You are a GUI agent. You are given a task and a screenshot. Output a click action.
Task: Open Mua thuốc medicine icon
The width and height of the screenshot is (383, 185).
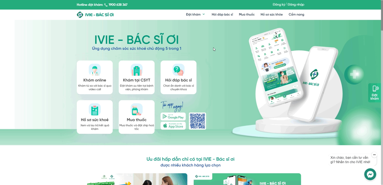point(137,110)
